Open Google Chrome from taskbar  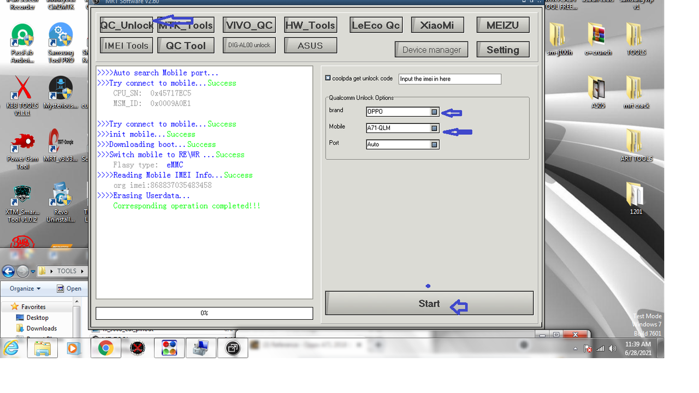[105, 348]
